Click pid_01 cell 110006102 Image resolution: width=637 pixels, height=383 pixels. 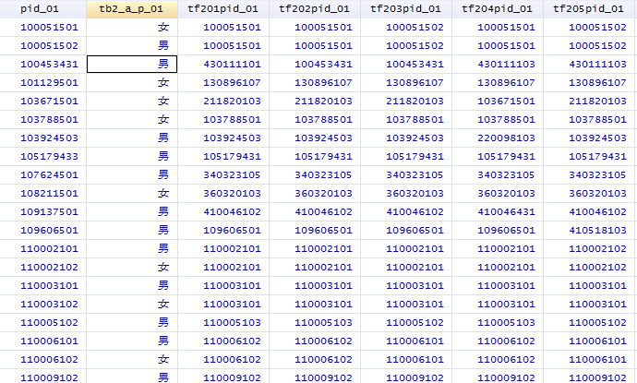click(43, 360)
